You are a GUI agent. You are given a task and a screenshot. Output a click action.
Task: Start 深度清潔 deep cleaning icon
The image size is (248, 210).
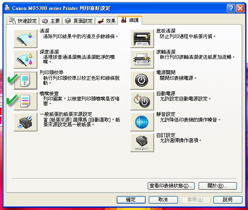click(x=25, y=59)
